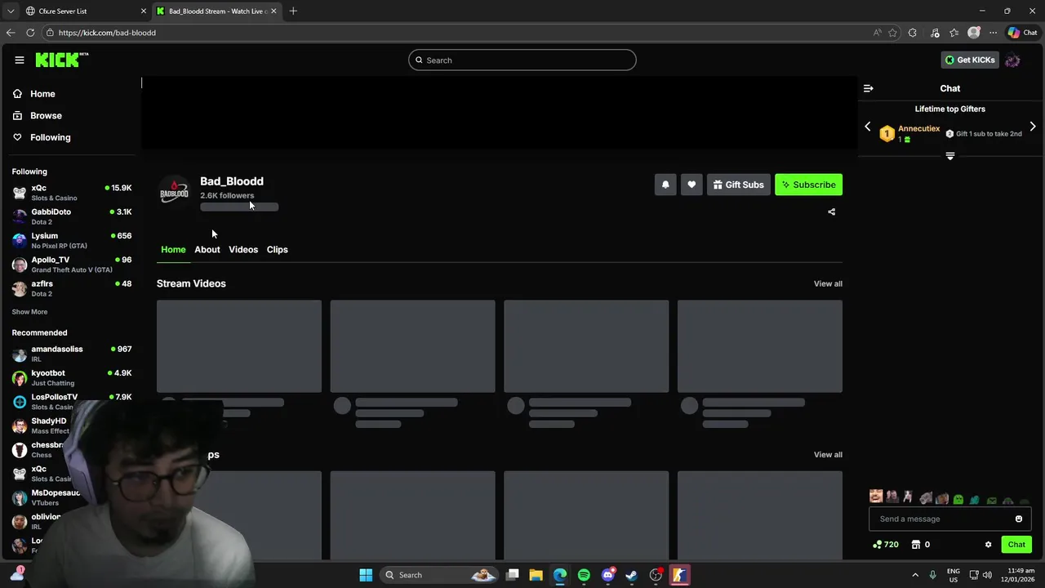Expand Show More in Following list
Screen dimensions: 1045x588
[x=29, y=312]
